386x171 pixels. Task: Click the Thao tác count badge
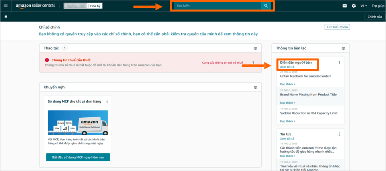65,48
